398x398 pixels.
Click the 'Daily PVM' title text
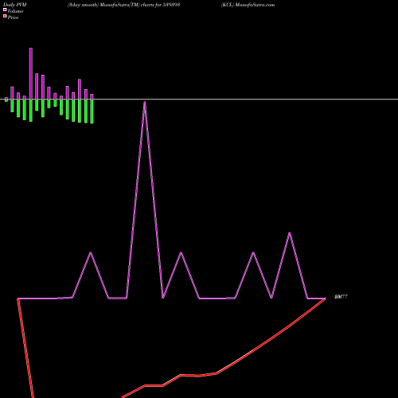[15, 5]
